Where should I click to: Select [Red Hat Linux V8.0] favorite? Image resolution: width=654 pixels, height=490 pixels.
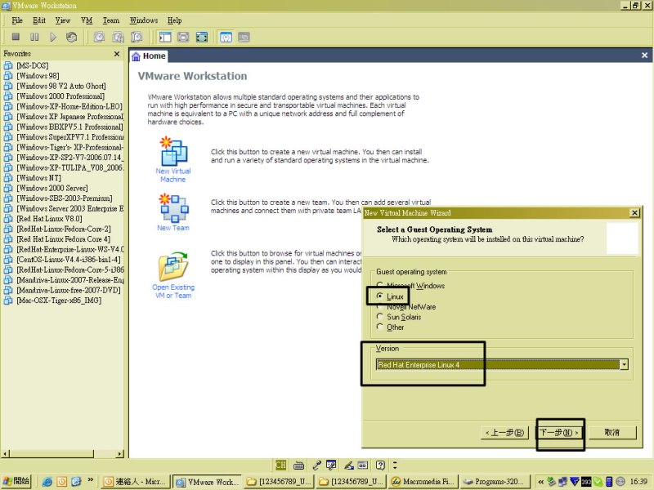[x=49, y=218]
